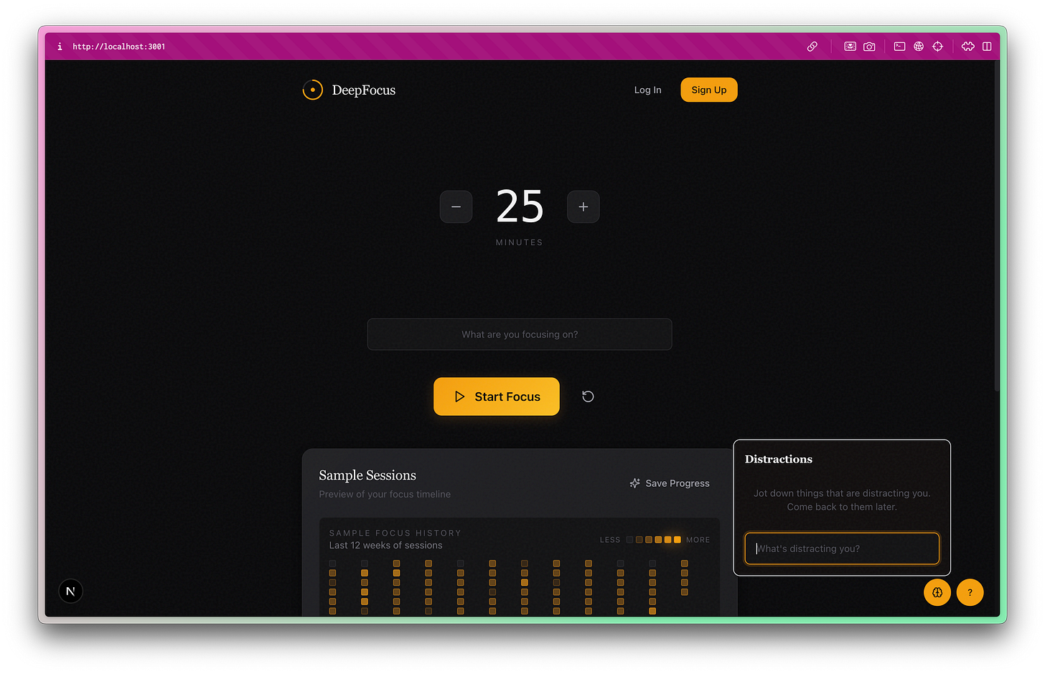The width and height of the screenshot is (1045, 674).
Task: Click the N avatar circle at bottom left
Action: tap(70, 590)
